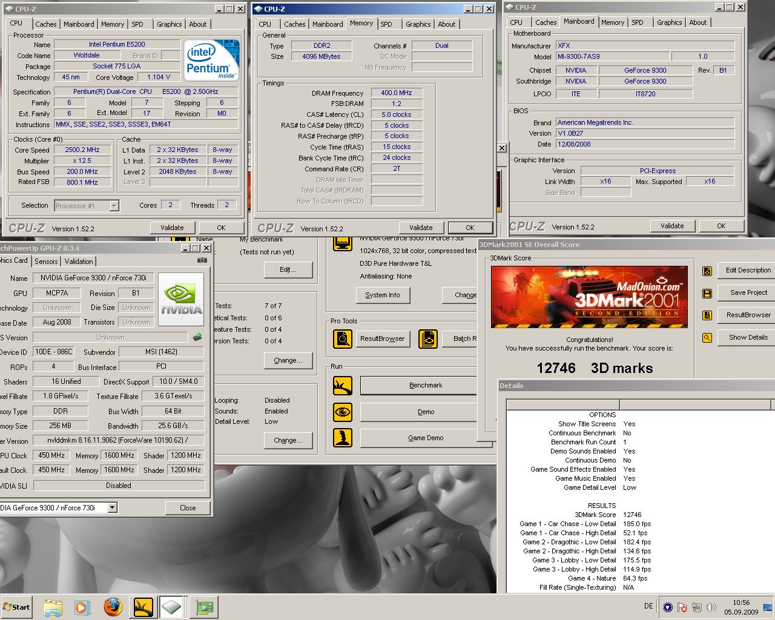Open SPD tab in the CPU-Z memory timings window

(x=386, y=24)
